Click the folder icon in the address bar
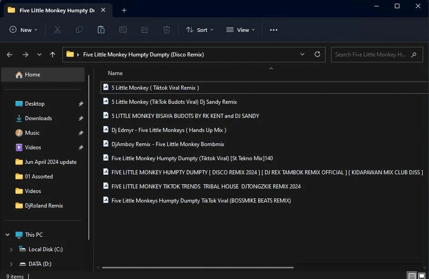 (70, 54)
